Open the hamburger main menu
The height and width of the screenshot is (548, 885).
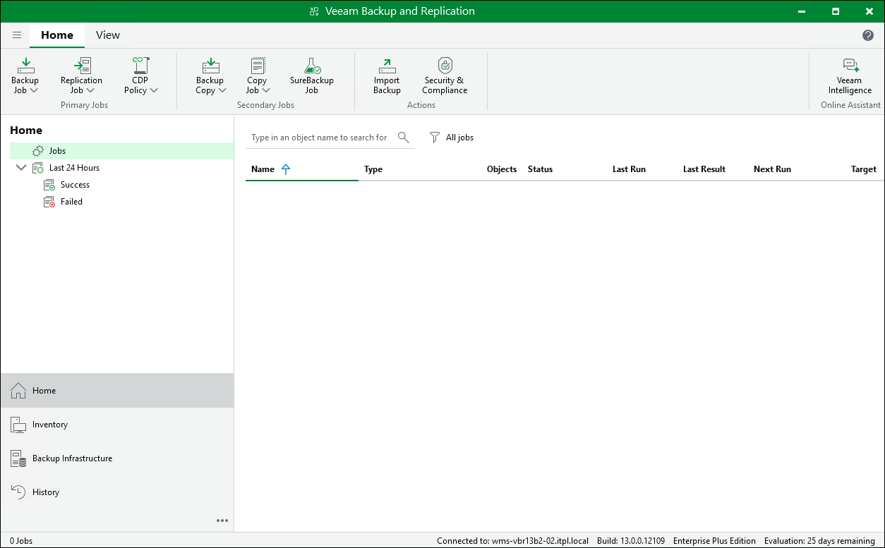(x=17, y=35)
